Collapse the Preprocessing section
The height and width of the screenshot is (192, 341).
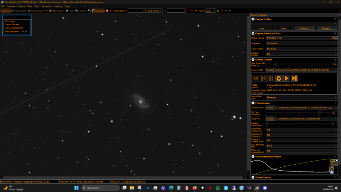[253, 103]
